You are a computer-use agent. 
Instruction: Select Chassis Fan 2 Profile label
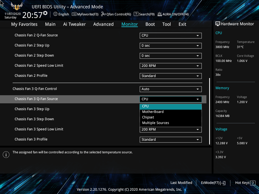(x=31, y=76)
